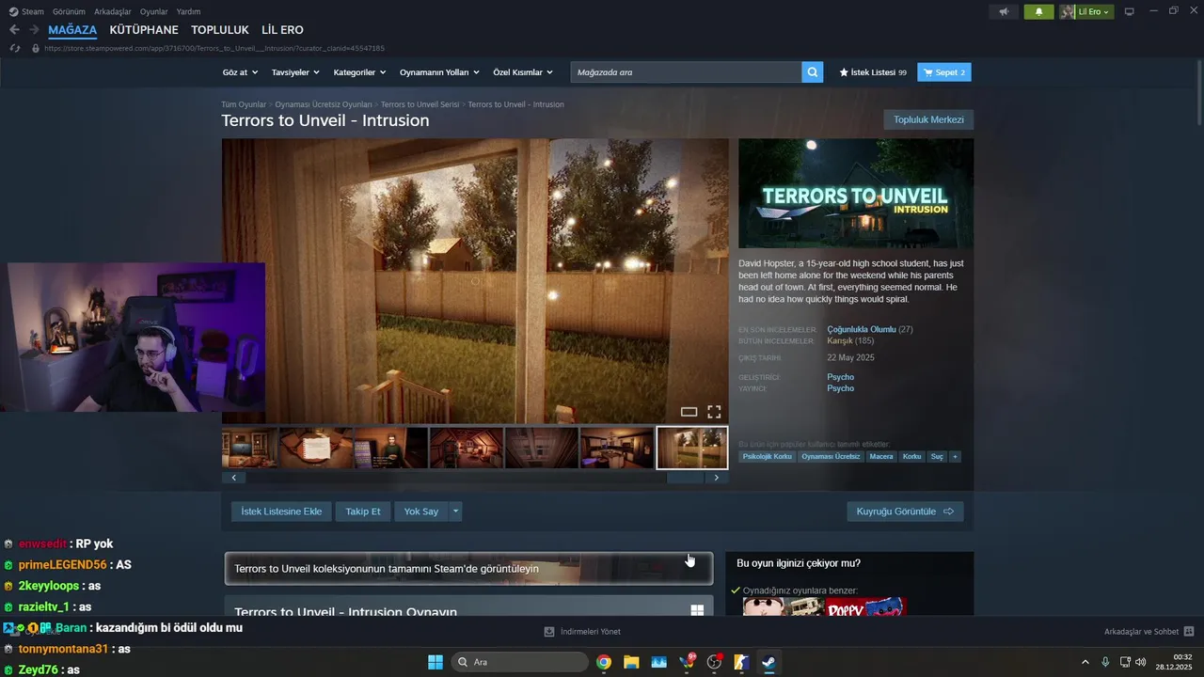This screenshot has width=1204, height=677.
Task: Click the Big Picture mode monitor icon
Action: click(1130, 11)
